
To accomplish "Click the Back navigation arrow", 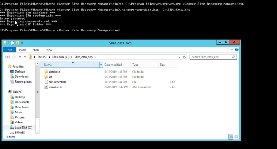I will 8,57.
